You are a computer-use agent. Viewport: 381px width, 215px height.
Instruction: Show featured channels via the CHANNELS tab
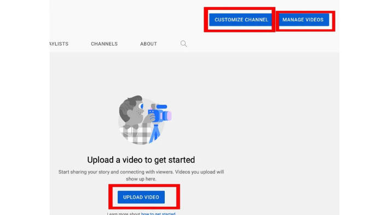104,44
